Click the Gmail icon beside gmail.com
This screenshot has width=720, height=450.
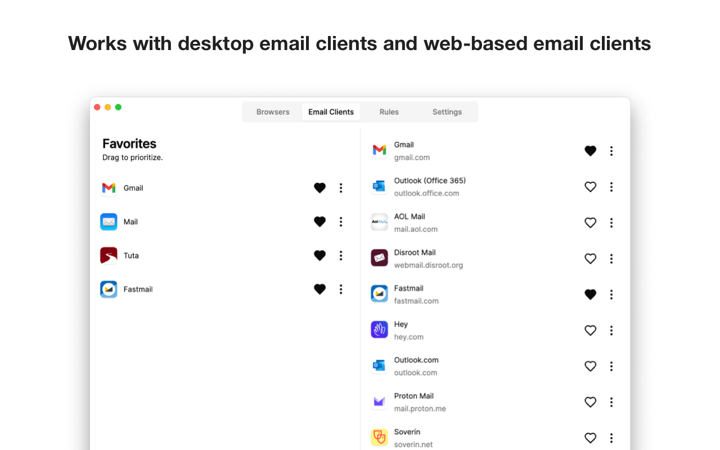click(379, 151)
